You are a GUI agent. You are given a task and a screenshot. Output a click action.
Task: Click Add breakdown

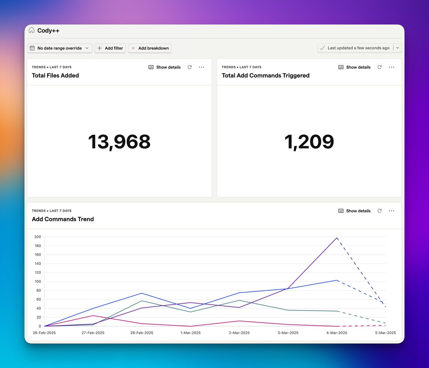click(x=150, y=48)
